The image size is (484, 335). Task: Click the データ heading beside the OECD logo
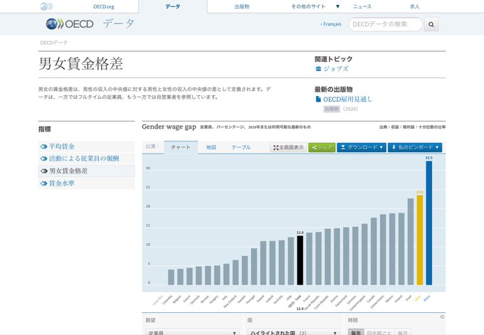[119, 23]
